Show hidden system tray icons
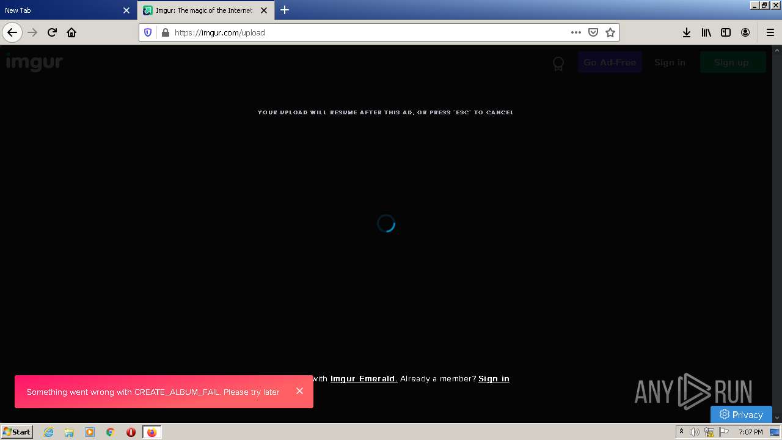782x440 pixels. [x=681, y=432]
